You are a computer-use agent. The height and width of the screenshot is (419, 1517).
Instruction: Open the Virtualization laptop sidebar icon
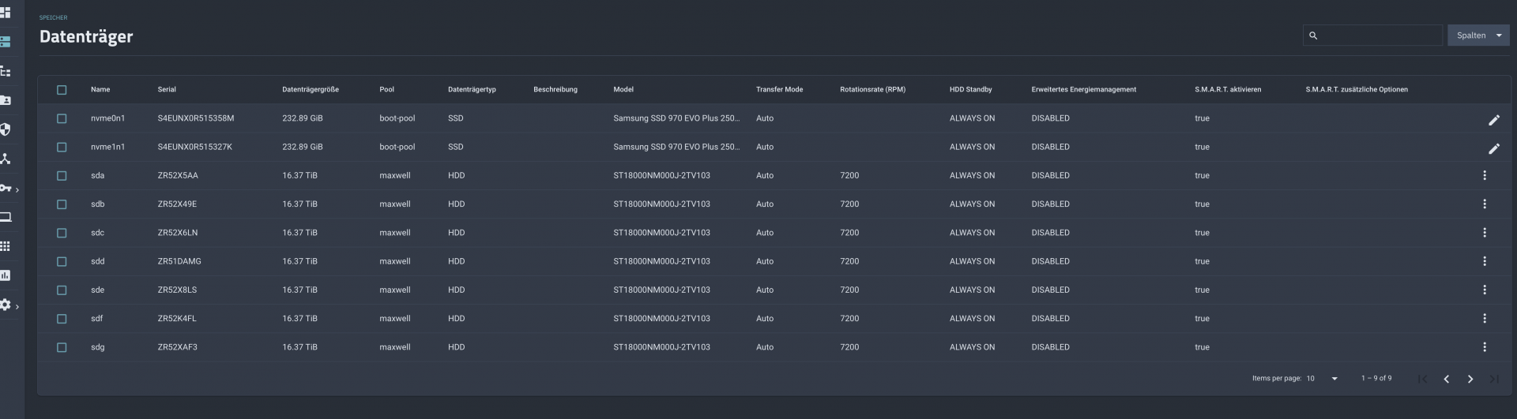[x=5, y=217]
